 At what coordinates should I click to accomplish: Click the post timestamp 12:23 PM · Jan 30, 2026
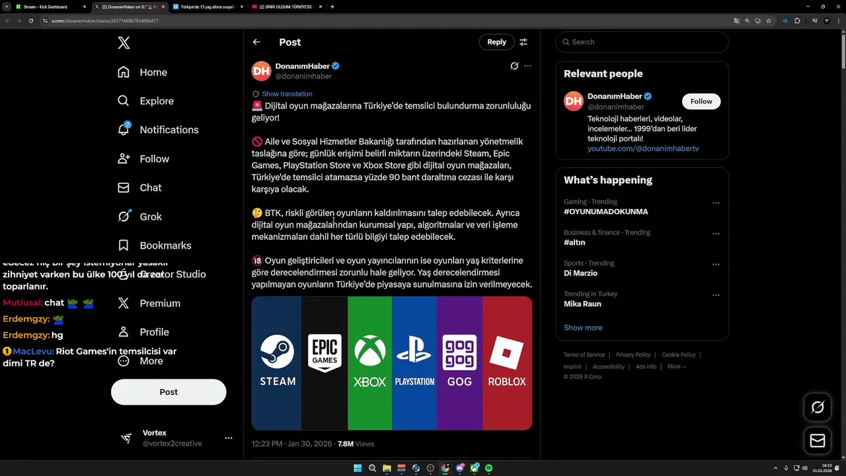coord(292,444)
